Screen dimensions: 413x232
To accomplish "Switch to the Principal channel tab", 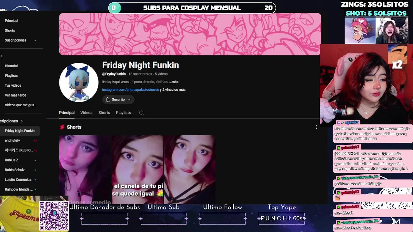I will click(67, 113).
